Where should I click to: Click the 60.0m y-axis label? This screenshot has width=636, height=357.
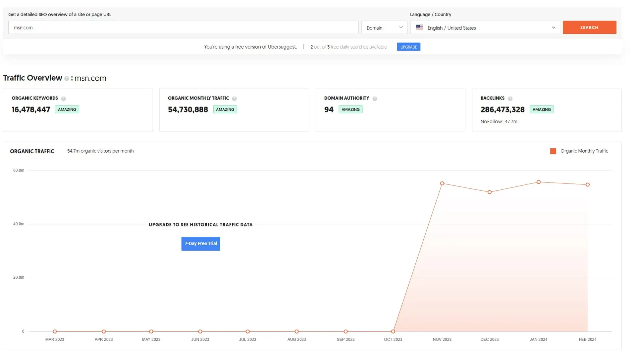[19, 171]
